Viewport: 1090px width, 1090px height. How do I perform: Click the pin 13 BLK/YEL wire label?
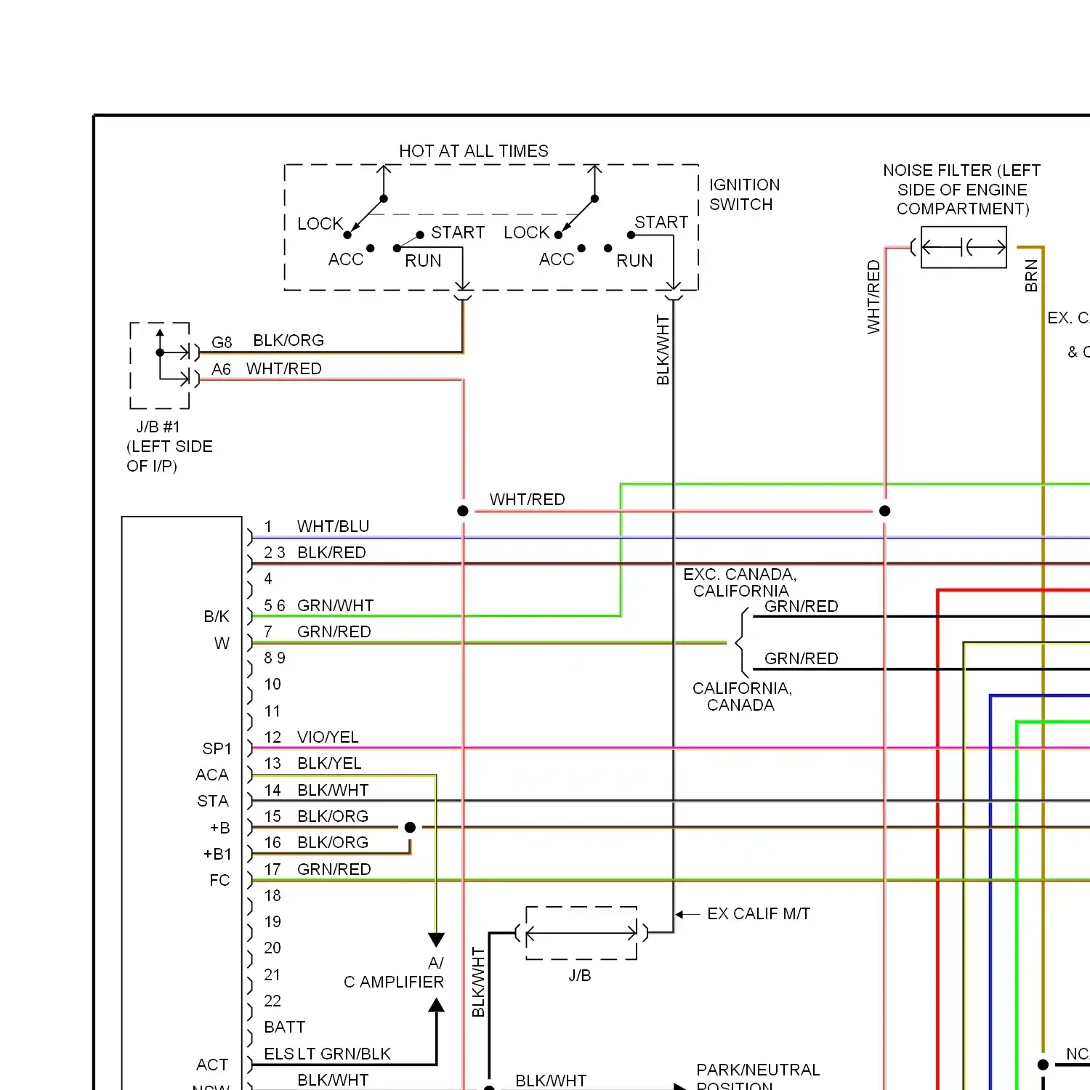pyautogui.click(x=329, y=763)
